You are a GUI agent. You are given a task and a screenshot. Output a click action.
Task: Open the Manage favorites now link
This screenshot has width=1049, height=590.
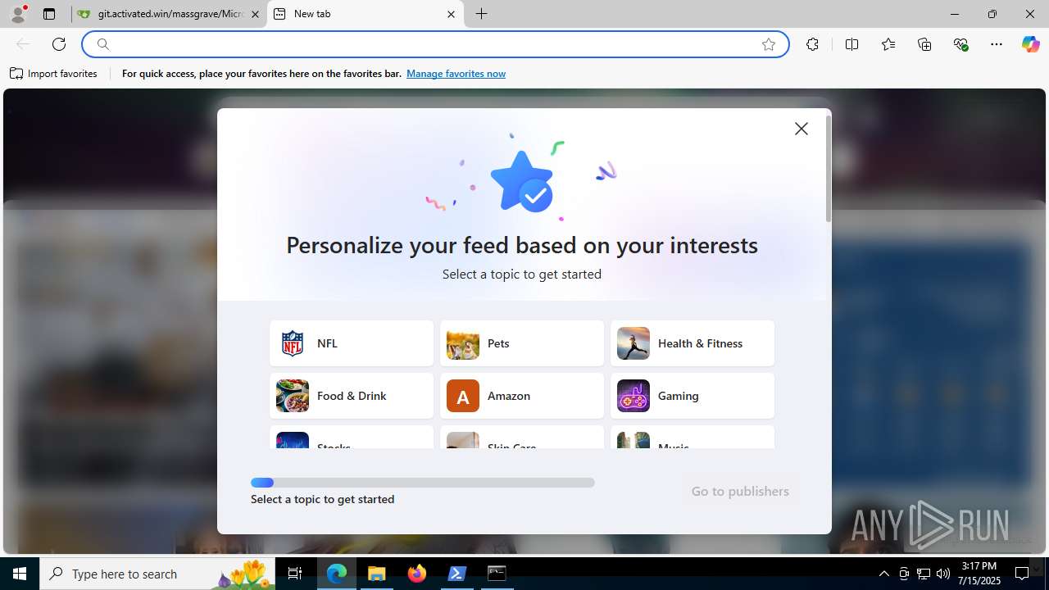click(456, 74)
